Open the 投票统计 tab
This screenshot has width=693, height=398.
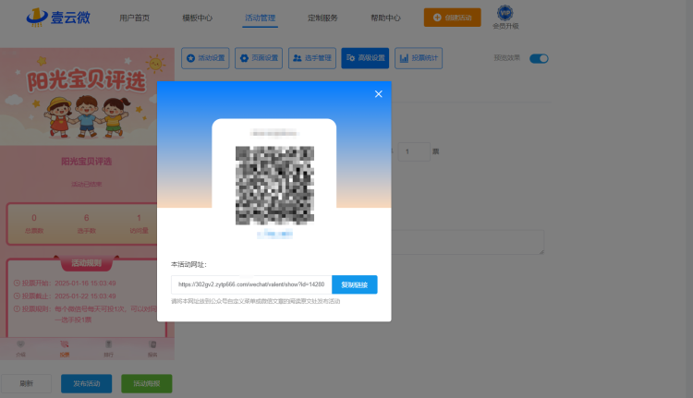(419, 58)
